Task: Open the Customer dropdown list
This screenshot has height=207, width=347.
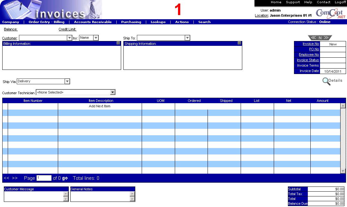Action: click(69, 38)
